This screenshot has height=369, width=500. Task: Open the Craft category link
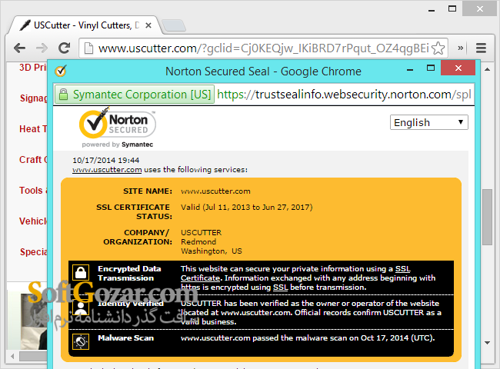pyautogui.click(x=33, y=159)
